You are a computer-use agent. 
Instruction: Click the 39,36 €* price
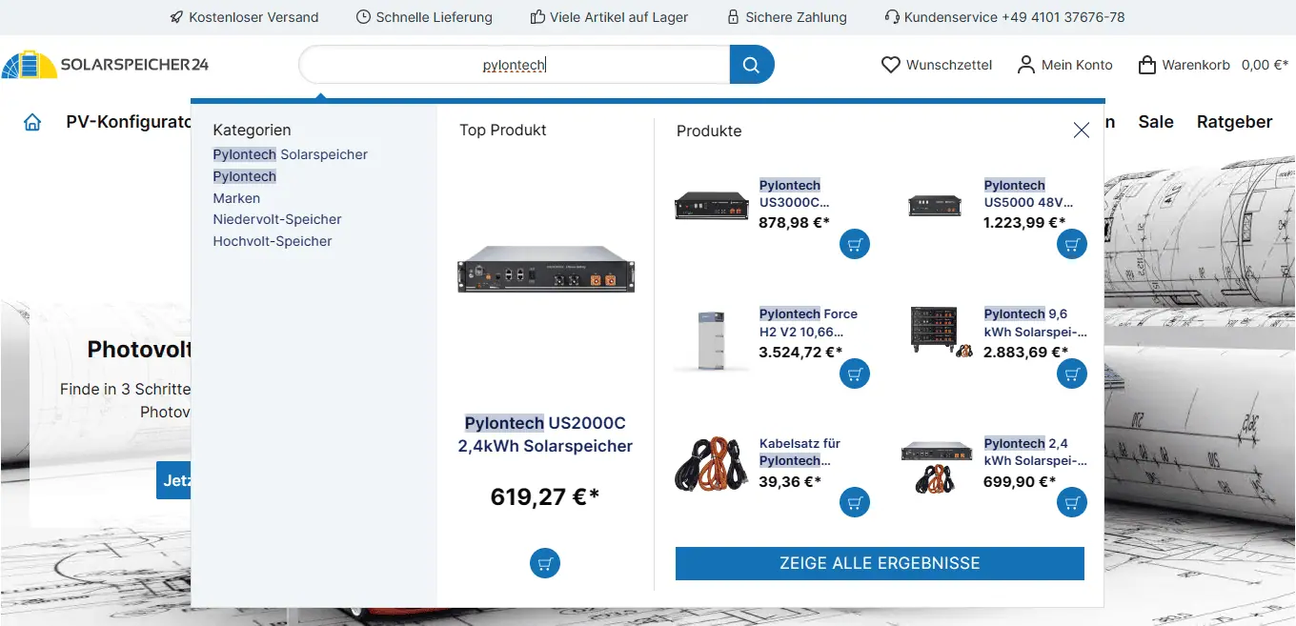(790, 481)
